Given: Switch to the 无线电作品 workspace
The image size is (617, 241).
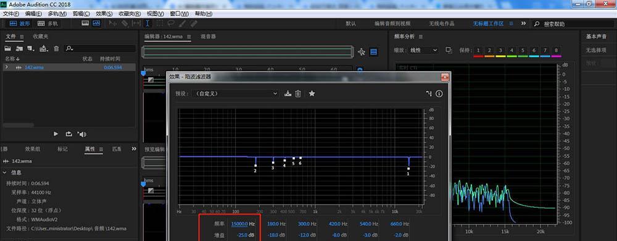Looking at the screenshot, I should tap(442, 23).
